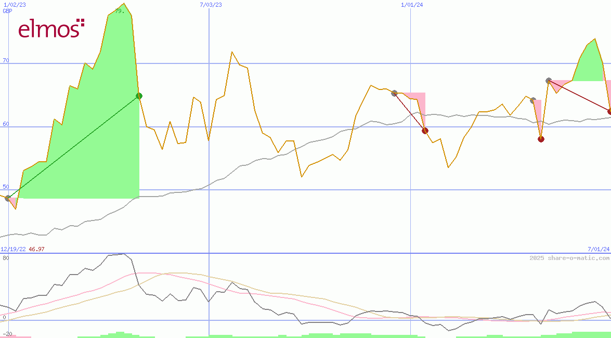The height and width of the screenshot is (338, 611).
Task: Click the 12/19/22 date label
Action: click(x=13, y=249)
